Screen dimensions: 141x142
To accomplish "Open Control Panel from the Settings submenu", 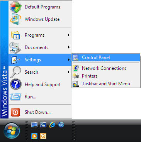I will (106, 57).
